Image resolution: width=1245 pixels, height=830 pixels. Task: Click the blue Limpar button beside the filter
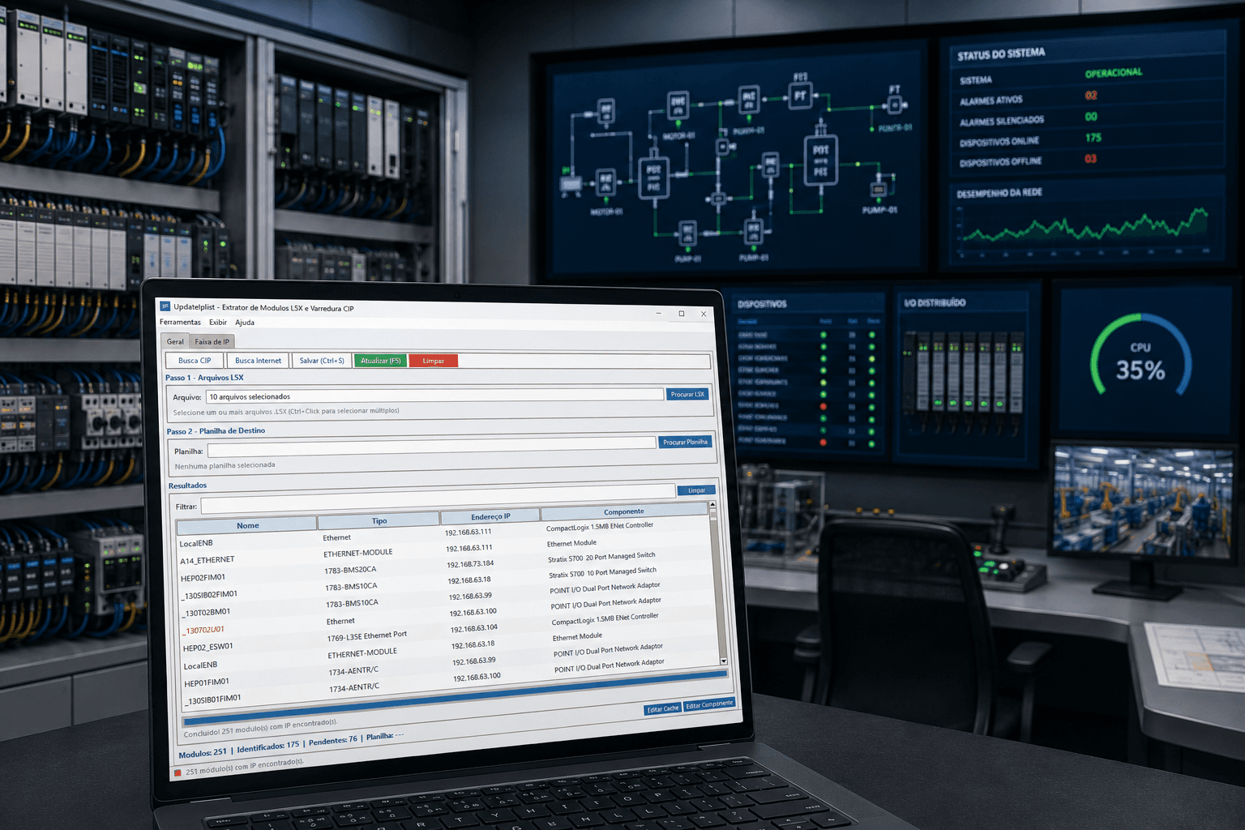coord(697,490)
